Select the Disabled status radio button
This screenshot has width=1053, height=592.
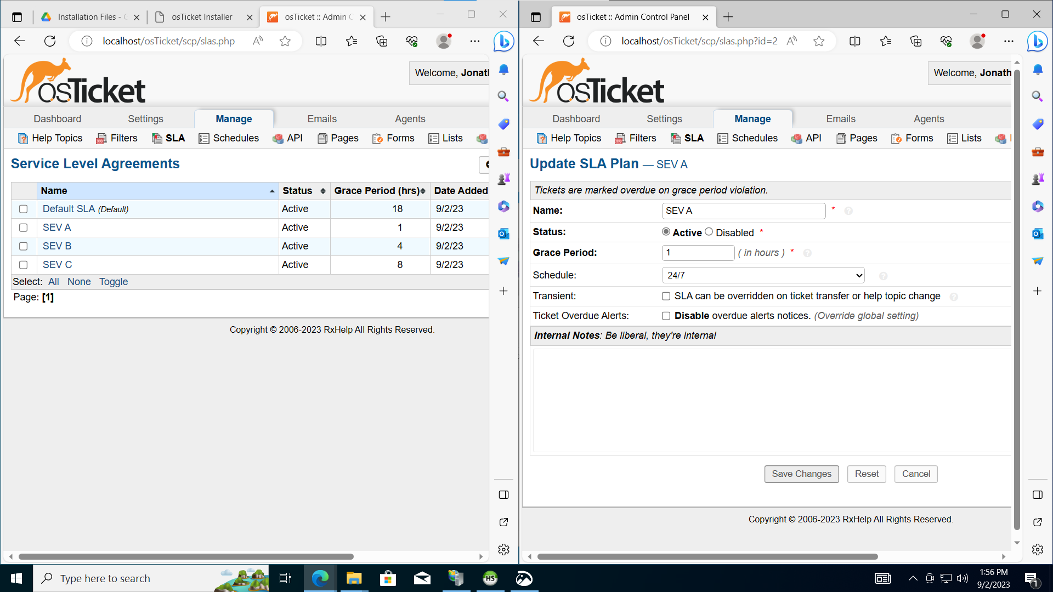(x=709, y=231)
